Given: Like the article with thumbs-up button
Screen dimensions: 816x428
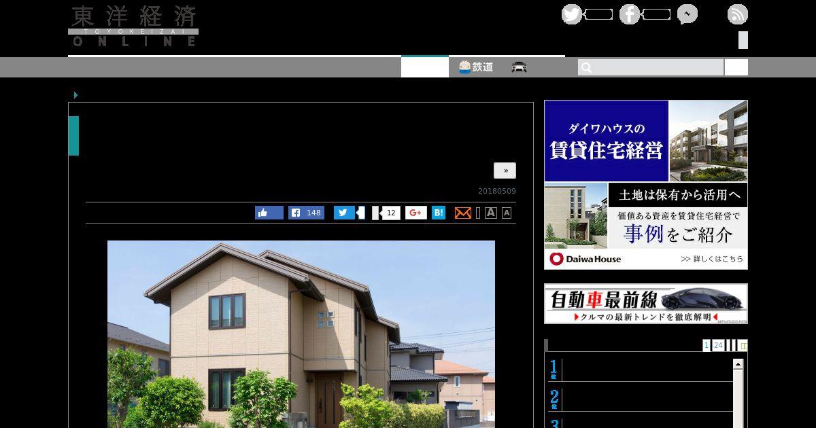Looking at the screenshot, I should 269,213.
